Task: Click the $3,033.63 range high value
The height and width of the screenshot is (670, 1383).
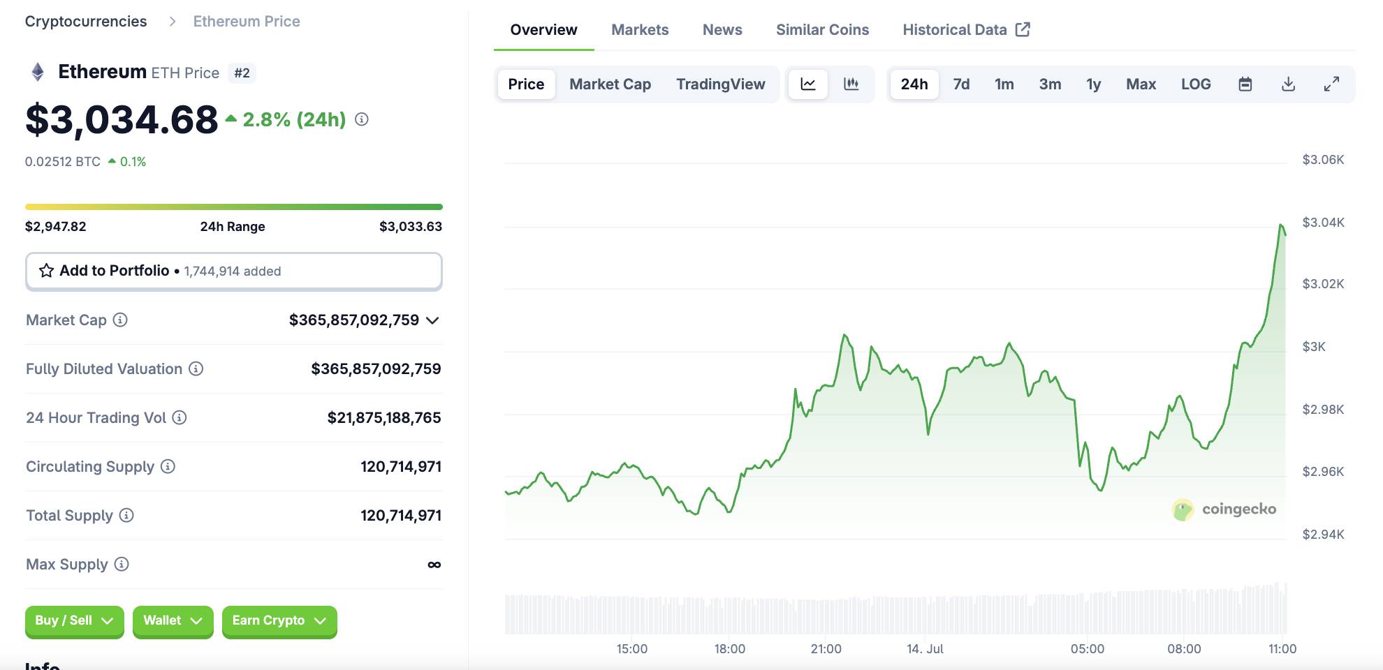Action: click(411, 226)
